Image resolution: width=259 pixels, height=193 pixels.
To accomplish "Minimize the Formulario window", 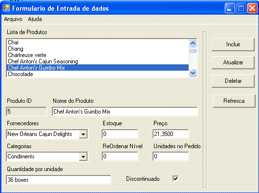I will [x=230, y=8].
